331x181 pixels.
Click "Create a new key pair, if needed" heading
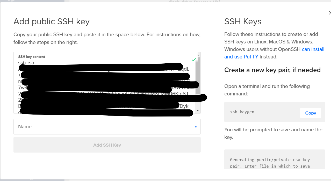(x=272, y=70)
